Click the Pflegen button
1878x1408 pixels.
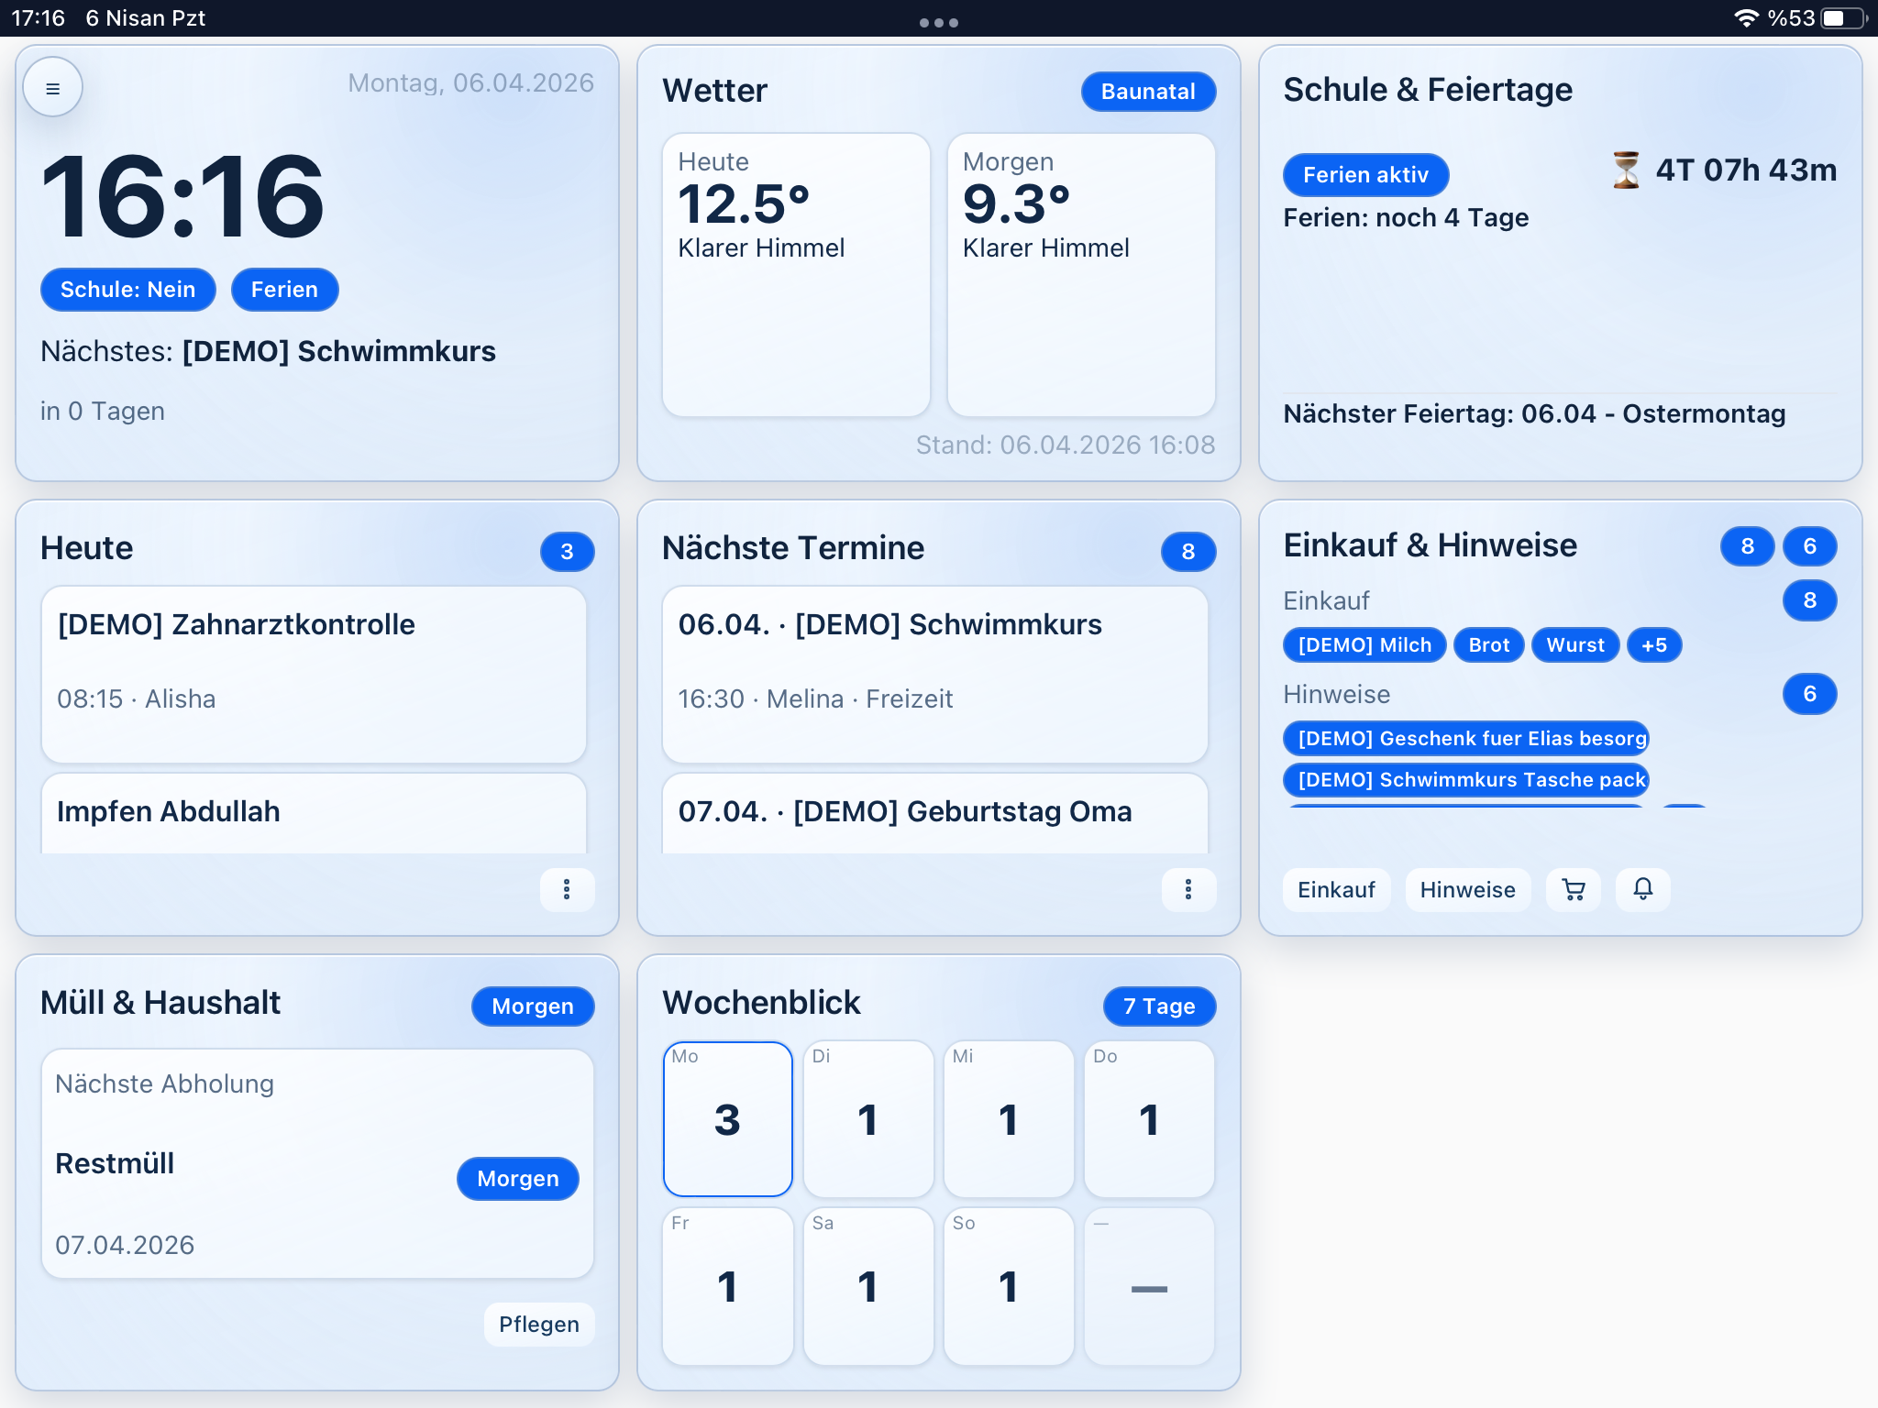click(x=538, y=1324)
